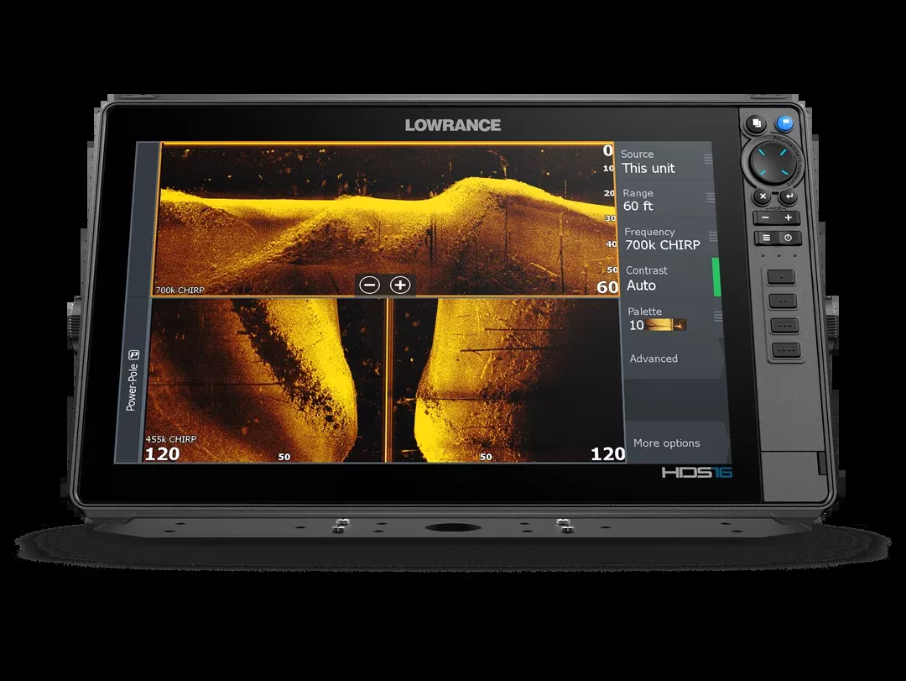Open the card reader door
Viewport: 906px width, 681px height.
795,476
